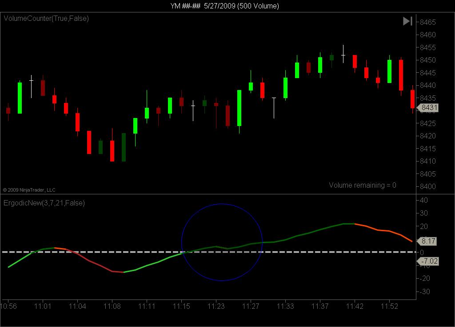Click the last red candle at right edge
This screenshot has height=327, width=455.
(x=413, y=99)
